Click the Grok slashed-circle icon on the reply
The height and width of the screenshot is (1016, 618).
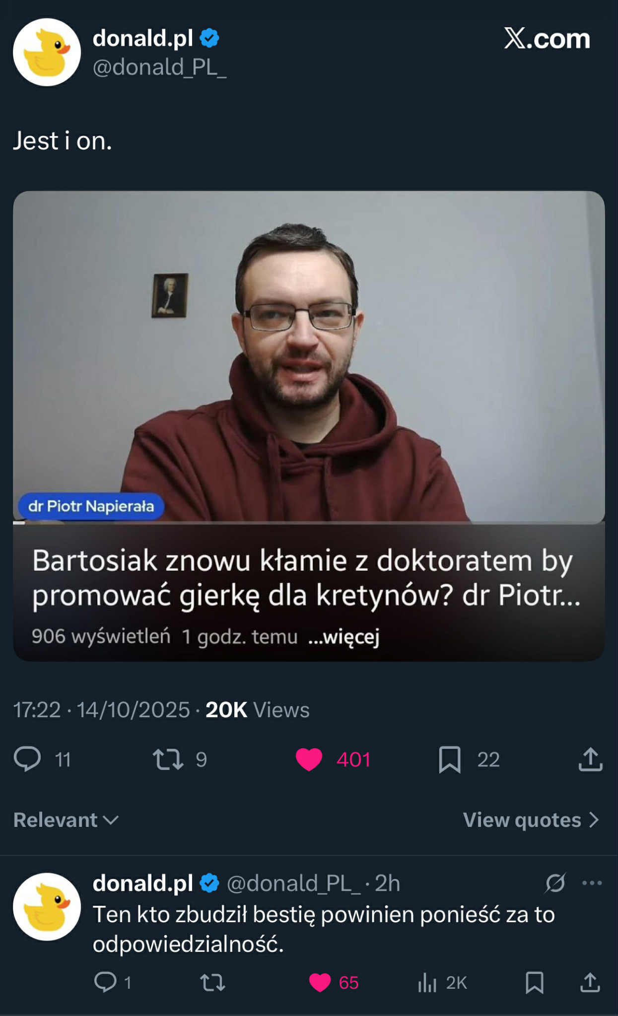pos(555,883)
